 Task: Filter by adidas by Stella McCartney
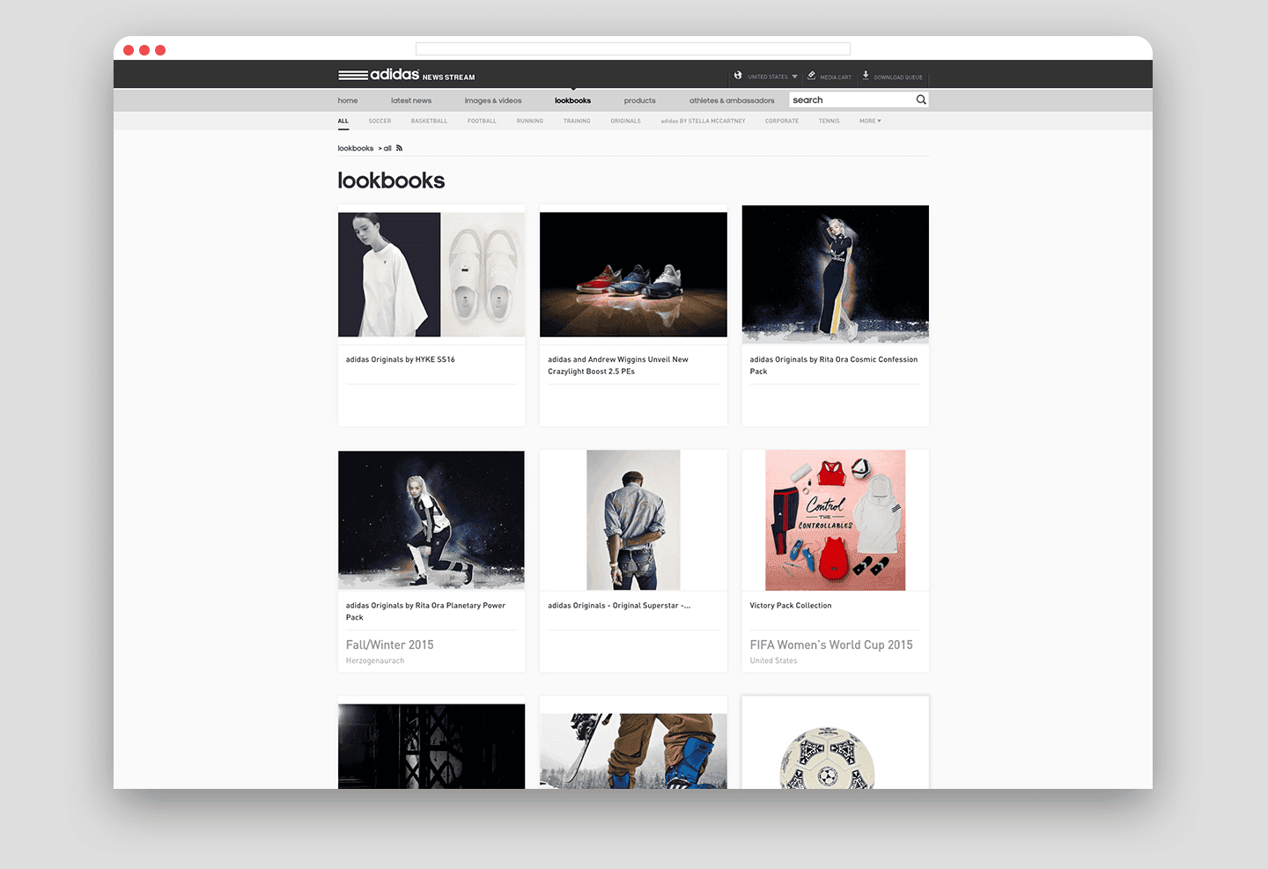pyautogui.click(x=703, y=122)
